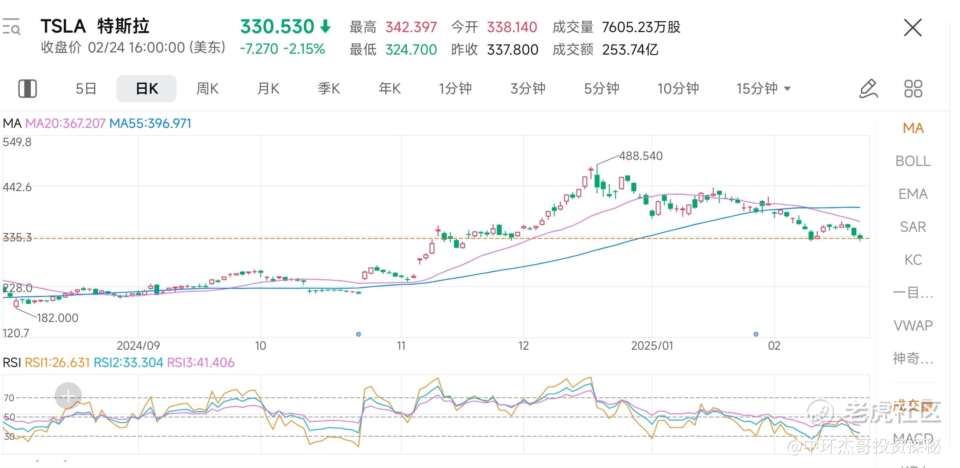Click the 昨收 337.800 value
The width and height of the screenshot is (960, 468).
tap(512, 50)
